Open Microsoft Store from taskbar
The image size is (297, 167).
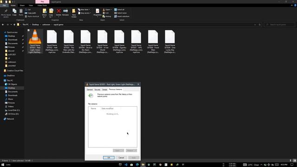pyautogui.click(x=131, y=165)
